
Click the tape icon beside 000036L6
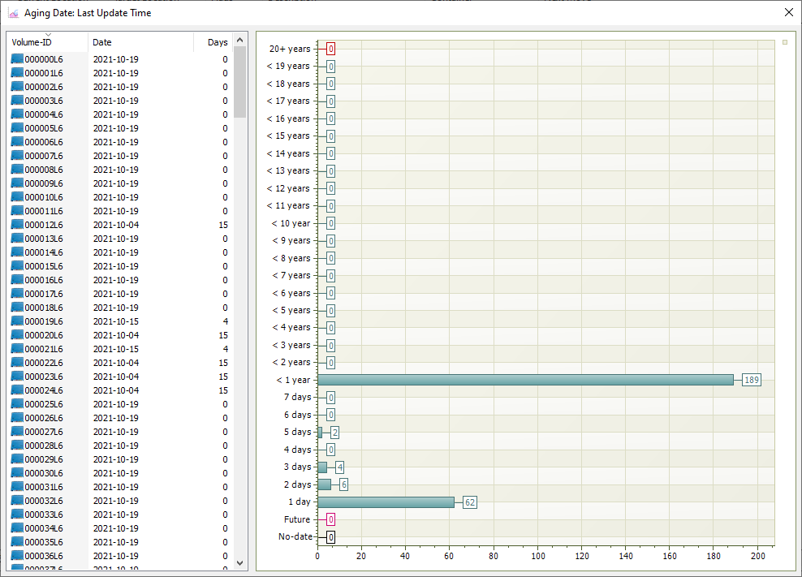pos(17,556)
